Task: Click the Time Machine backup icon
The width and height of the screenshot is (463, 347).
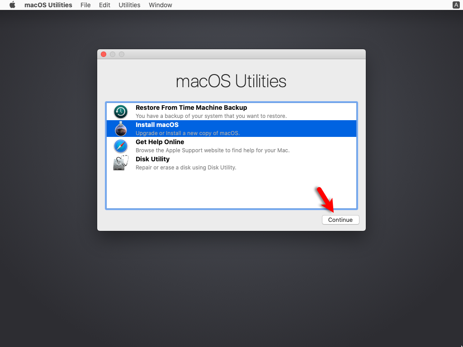Action: coord(121,112)
